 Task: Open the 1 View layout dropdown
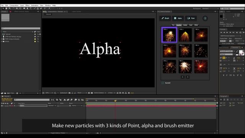[111, 93]
